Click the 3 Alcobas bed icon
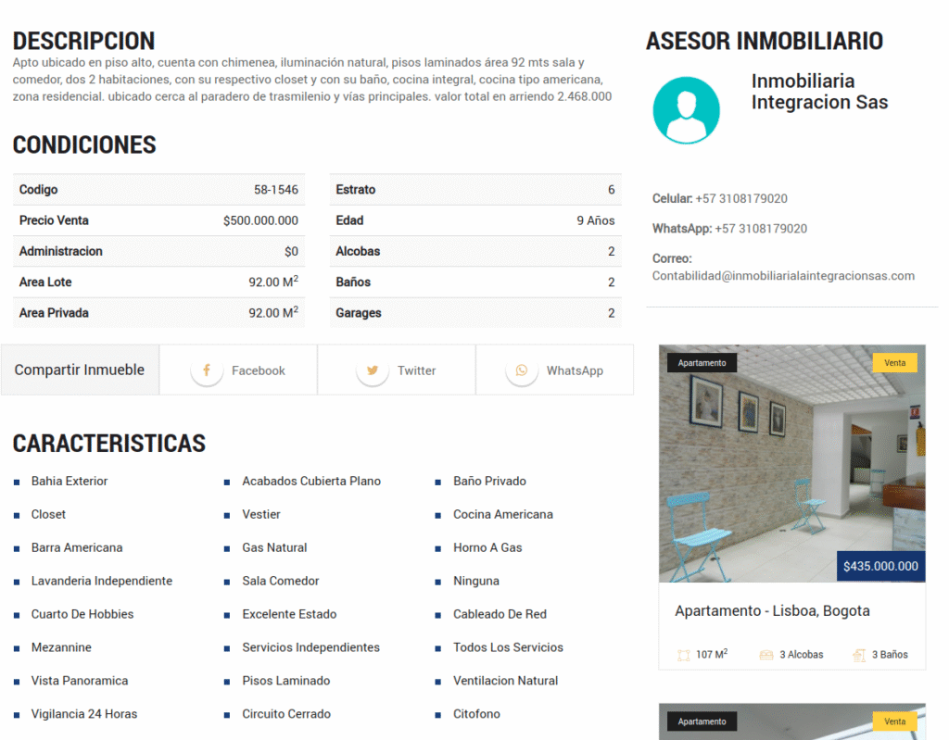Image resolution: width=949 pixels, height=740 pixels. pyautogui.click(x=766, y=654)
